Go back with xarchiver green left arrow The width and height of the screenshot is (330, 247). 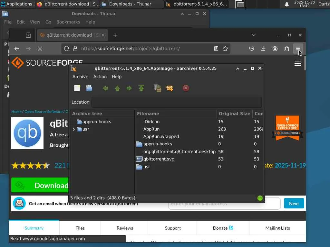(105, 88)
